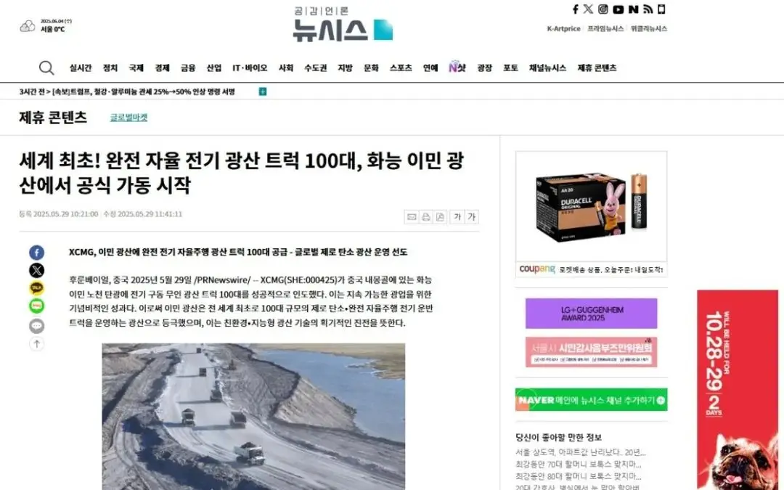
Task: Open the LG Guggenheim Award 2025 banner
Action: (x=592, y=314)
